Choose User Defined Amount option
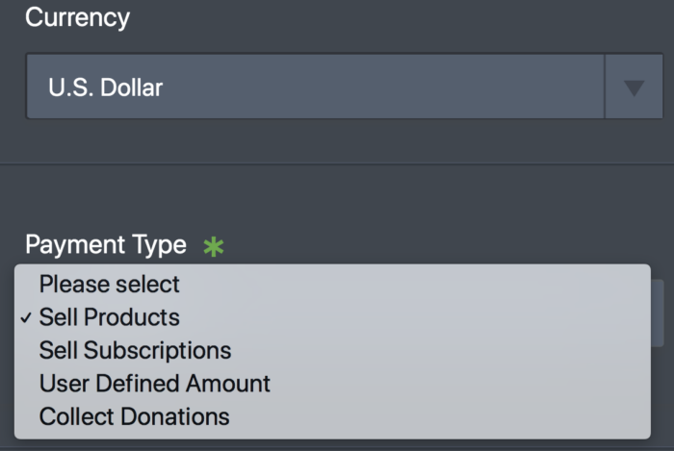 [x=154, y=384]
